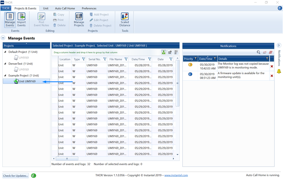283x179 pixels.
Task: Click the yellow notifications bell icon
Action: coord(279,71)
